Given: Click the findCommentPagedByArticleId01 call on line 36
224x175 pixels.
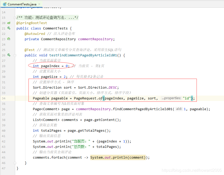Looking at the screenshot, I should (143, 109).
